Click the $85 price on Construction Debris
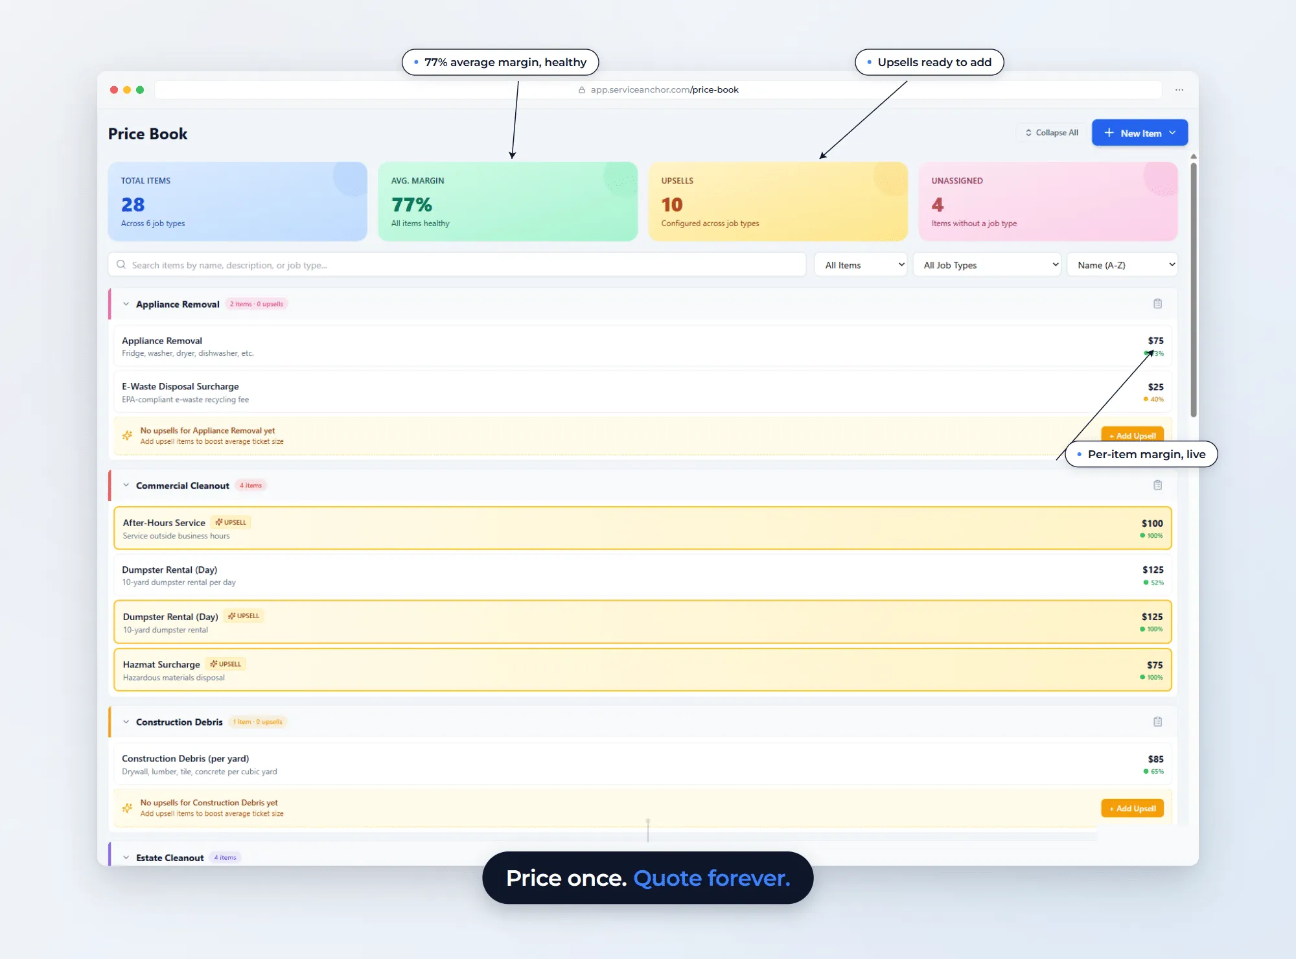Viewport: 1296px width, 959px height. click(1155, 759)
